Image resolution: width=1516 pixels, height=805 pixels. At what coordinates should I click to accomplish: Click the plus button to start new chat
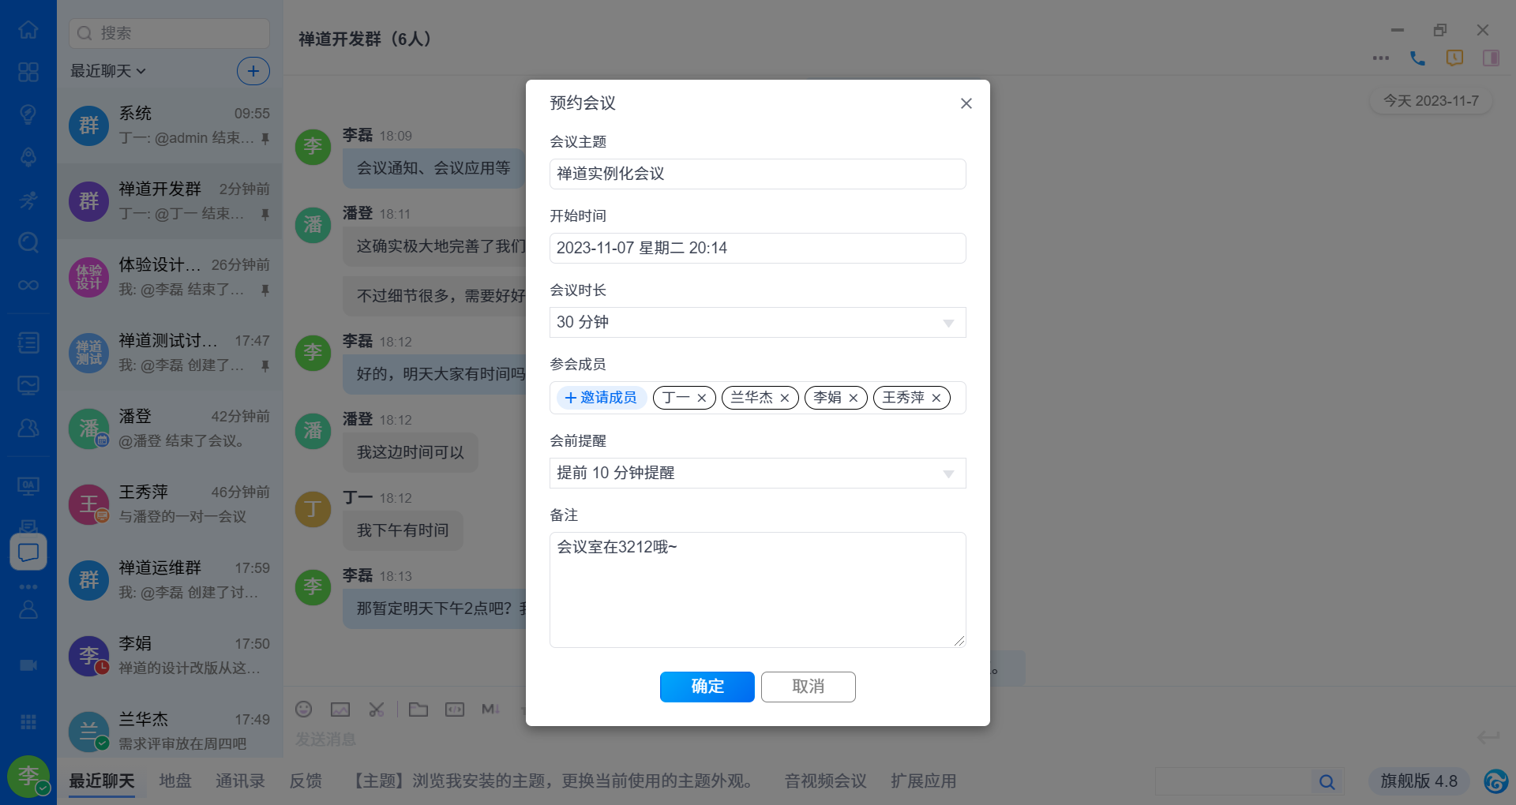pyautogui.click(x=253, y=71)
